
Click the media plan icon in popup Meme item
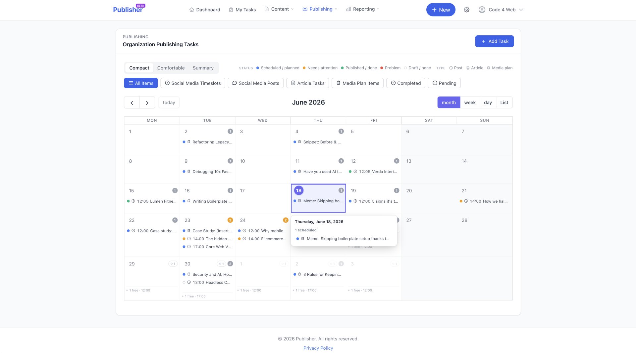coord(302,239)
